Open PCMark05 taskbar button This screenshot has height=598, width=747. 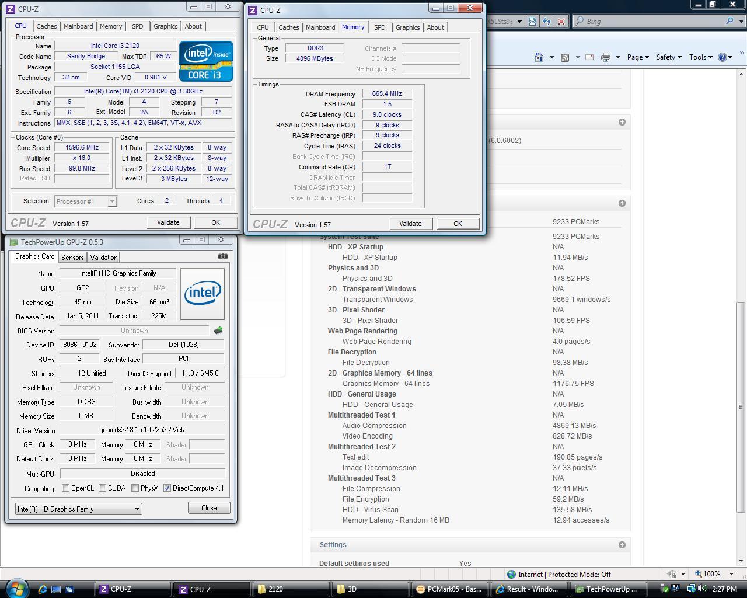pyautogui.click(x=449, y=589)
